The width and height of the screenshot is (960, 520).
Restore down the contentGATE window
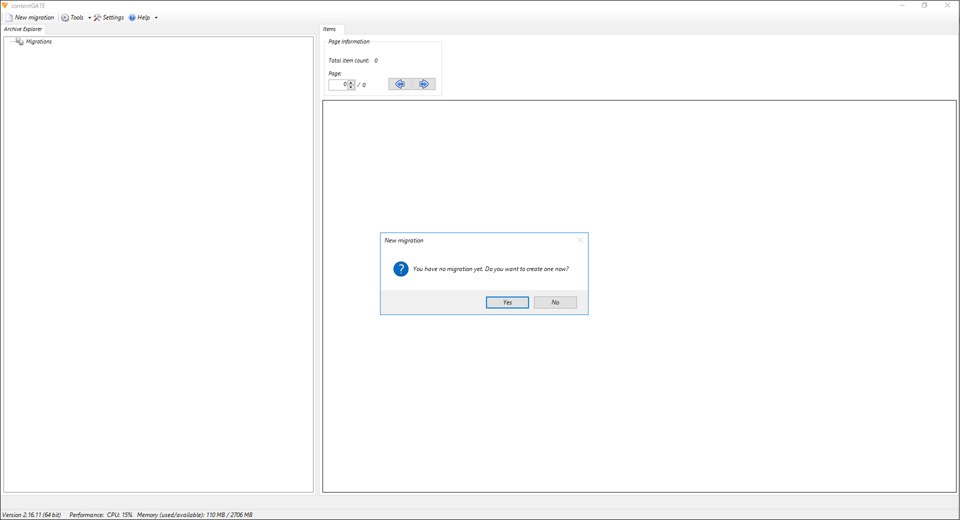[924, 5]
